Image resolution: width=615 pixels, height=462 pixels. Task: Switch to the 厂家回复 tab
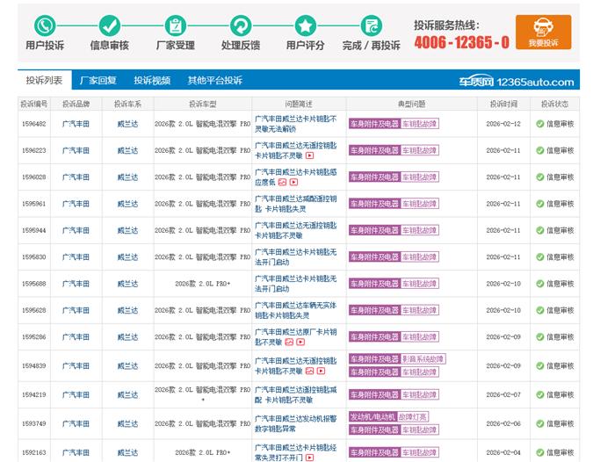[98, 81]
